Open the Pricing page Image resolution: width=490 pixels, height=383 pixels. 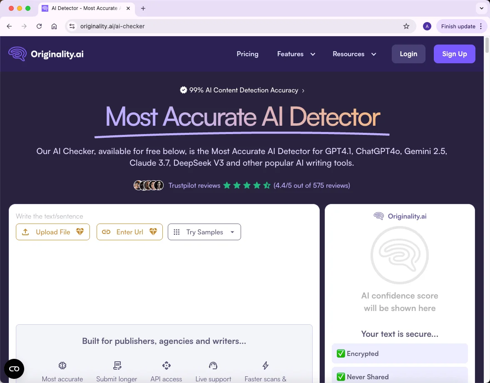pyautogui.click(x=248, y=54)
